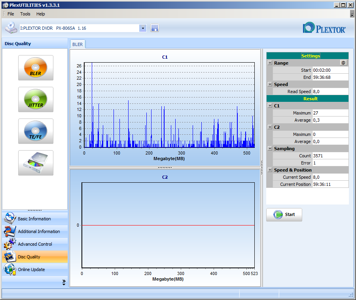Open the Basic Information section
Image resolution: width=356 pixels, height=300 pixels.
point(35,219)
